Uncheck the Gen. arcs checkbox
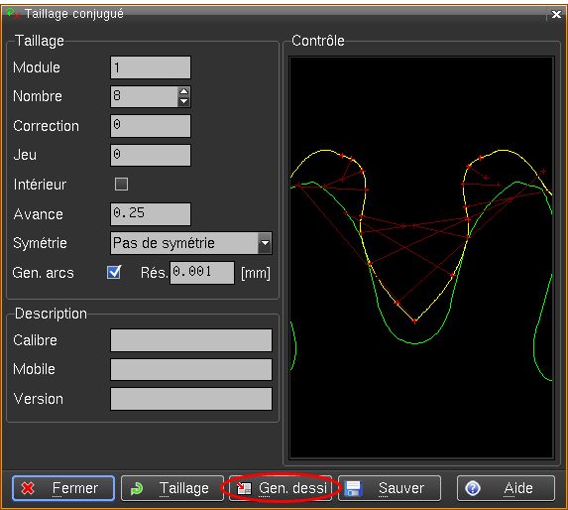Image resolution: width=568 pixels, height=510 pixels. [x=114, y=272]
